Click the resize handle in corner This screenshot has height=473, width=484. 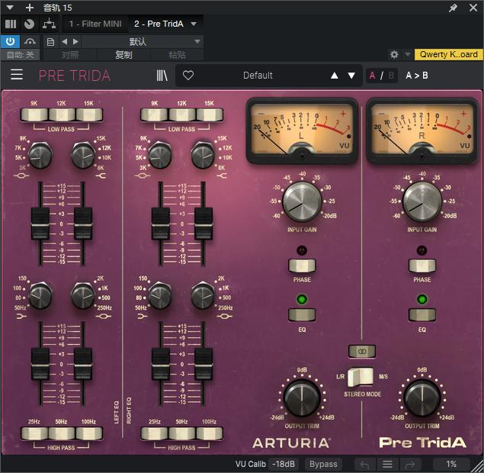click(x=478, y=466)
